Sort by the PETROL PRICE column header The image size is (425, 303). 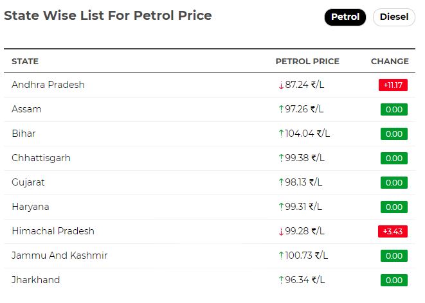(307, 62)
